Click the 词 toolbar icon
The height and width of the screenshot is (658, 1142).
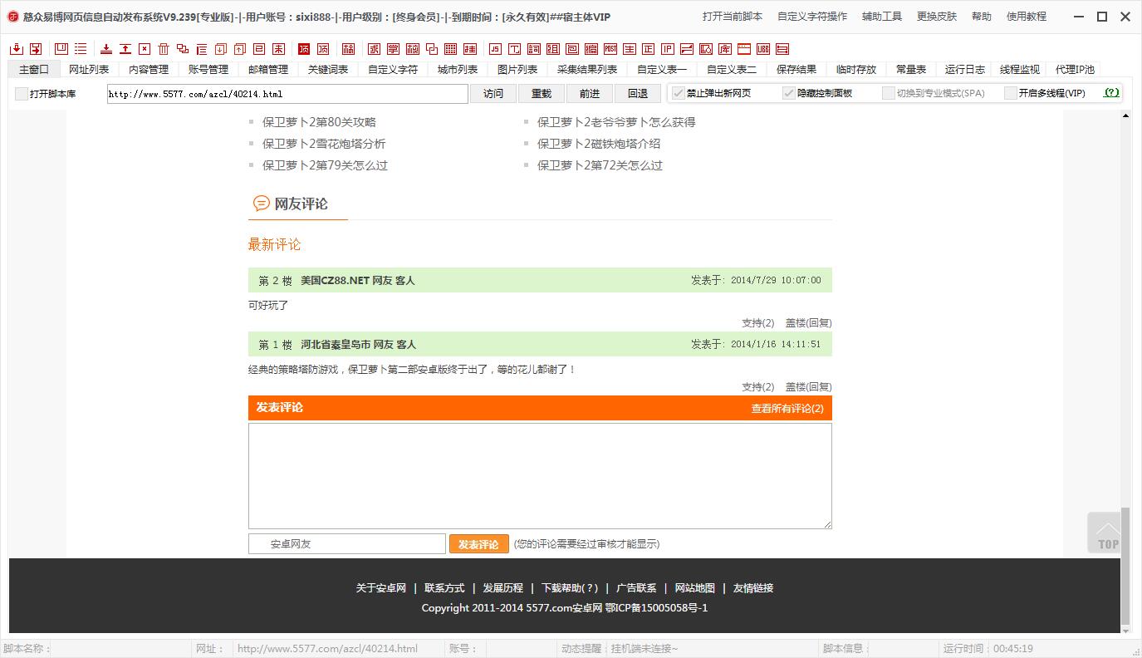point(533,49)
